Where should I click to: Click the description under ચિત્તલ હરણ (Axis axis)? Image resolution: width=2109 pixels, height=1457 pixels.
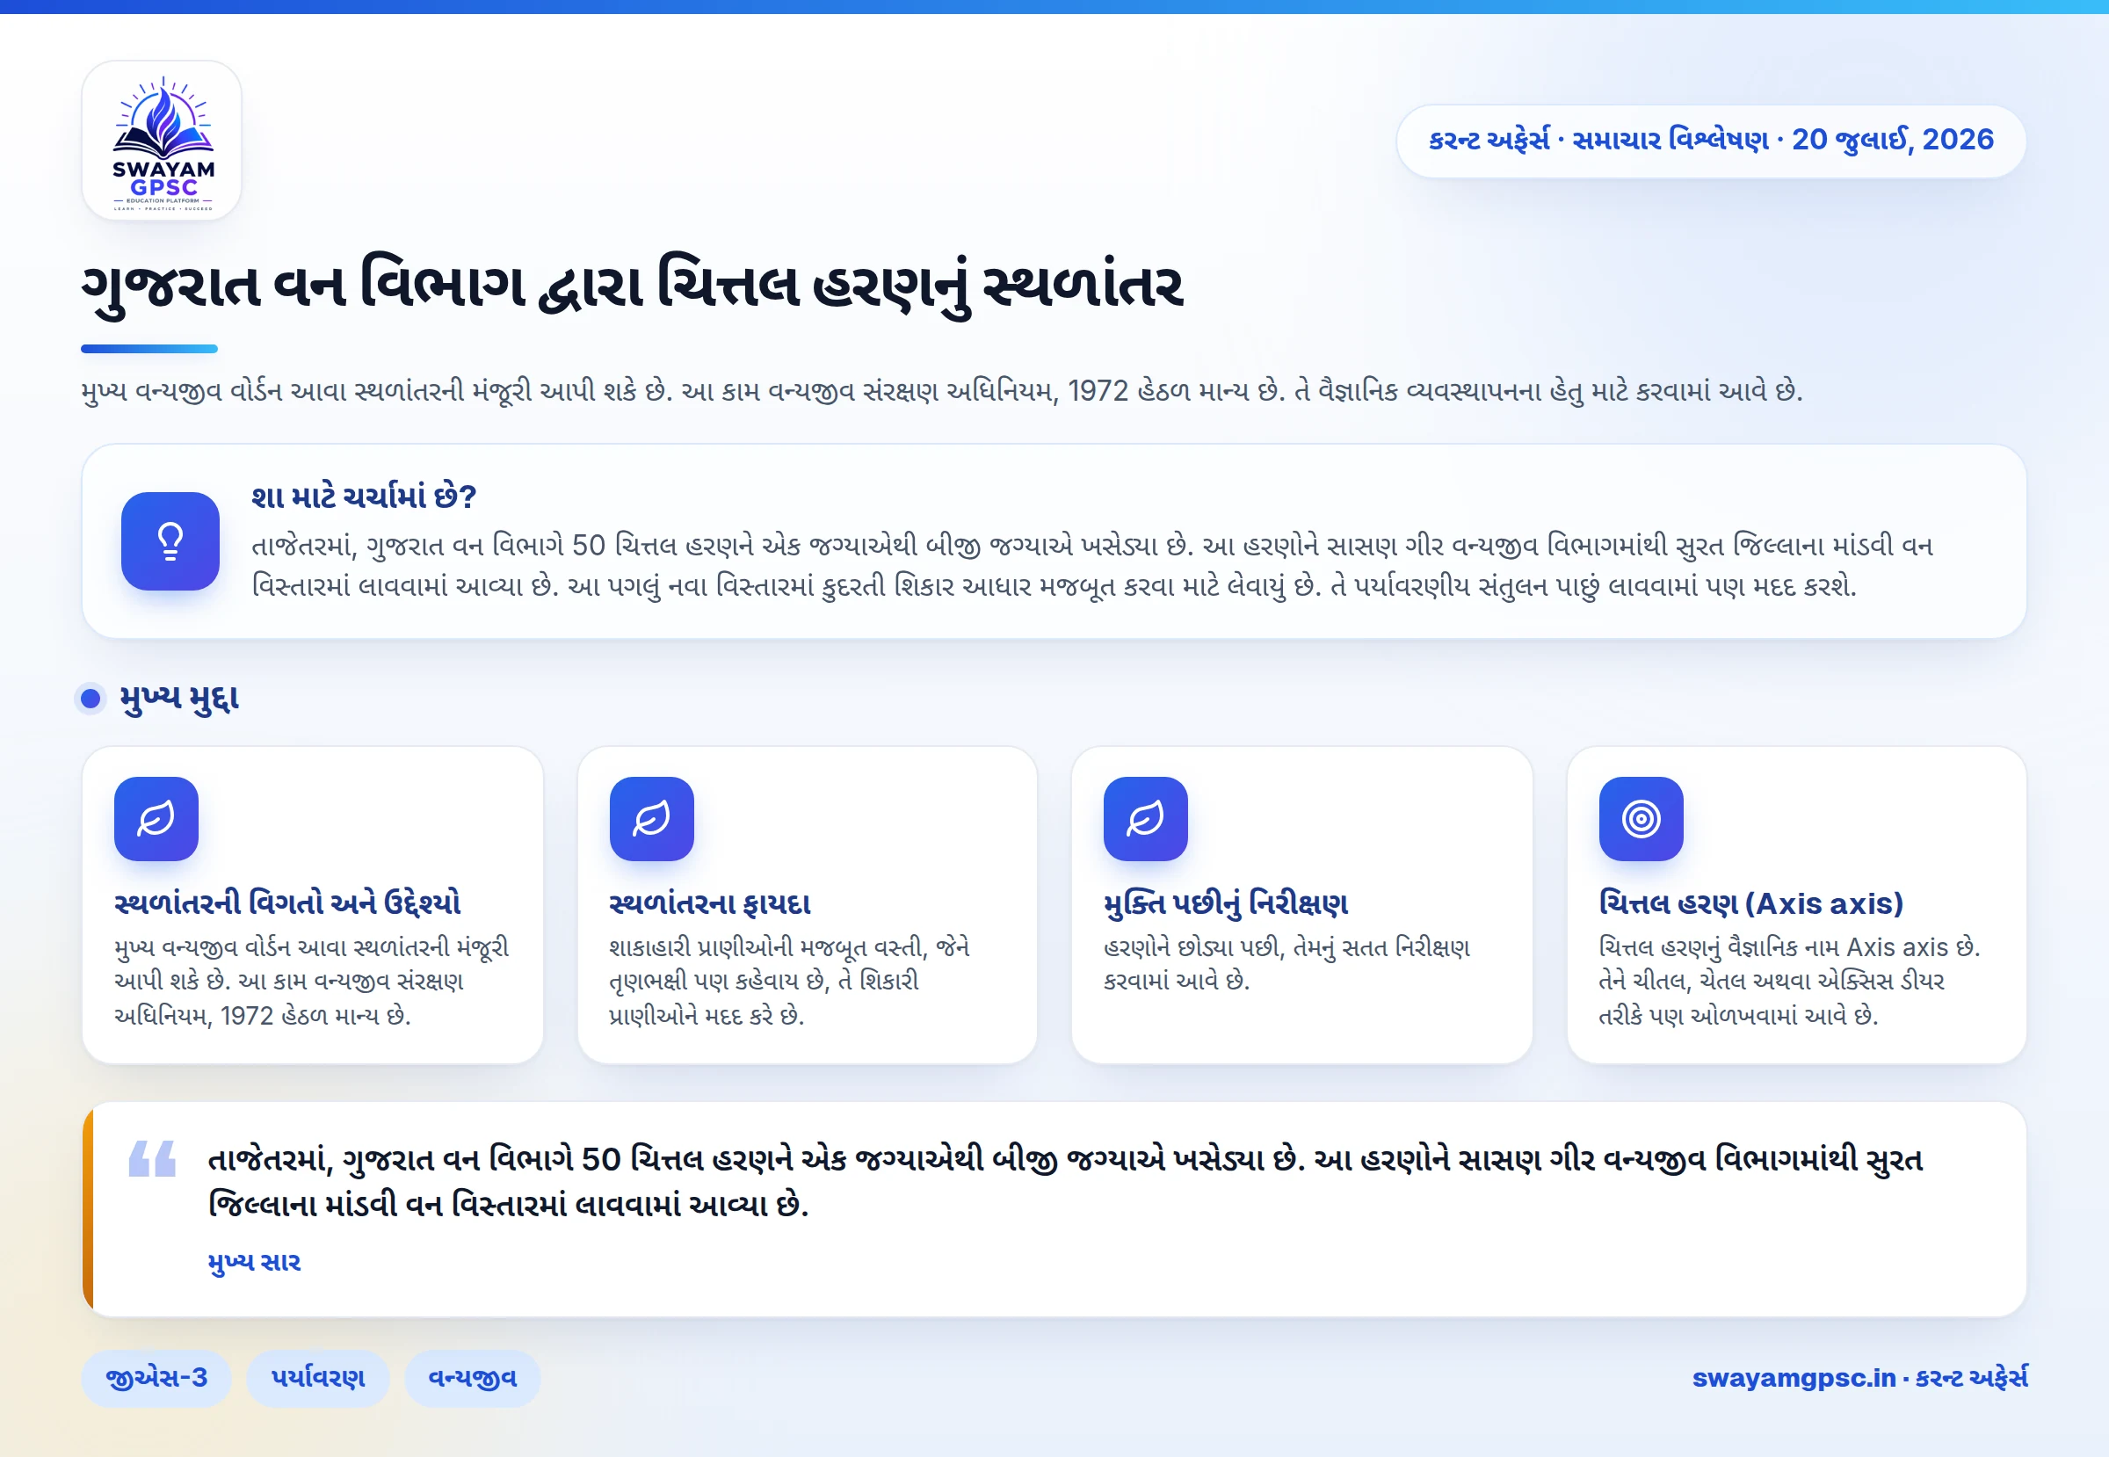(1789, 982)
